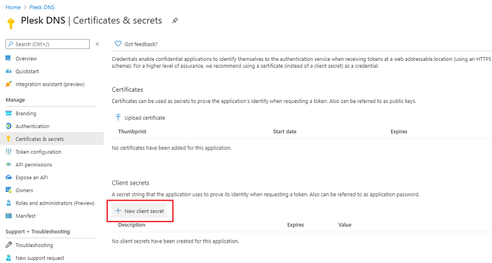Click the Quickstart cloud icon
492x263 pixels.
[x=9, y=71]
